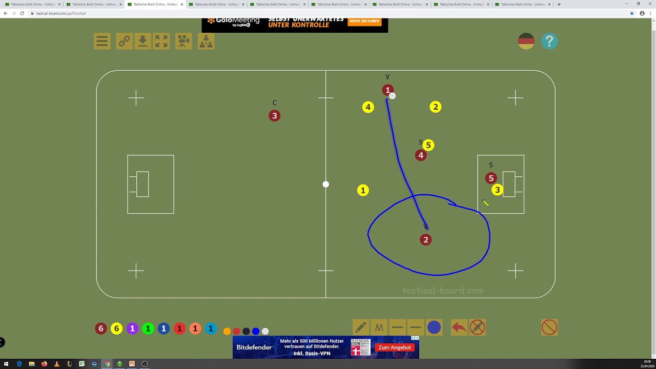The image size is (656, 369).
Task: Switch to the first browser tab
Action: [x=34, y=4]
